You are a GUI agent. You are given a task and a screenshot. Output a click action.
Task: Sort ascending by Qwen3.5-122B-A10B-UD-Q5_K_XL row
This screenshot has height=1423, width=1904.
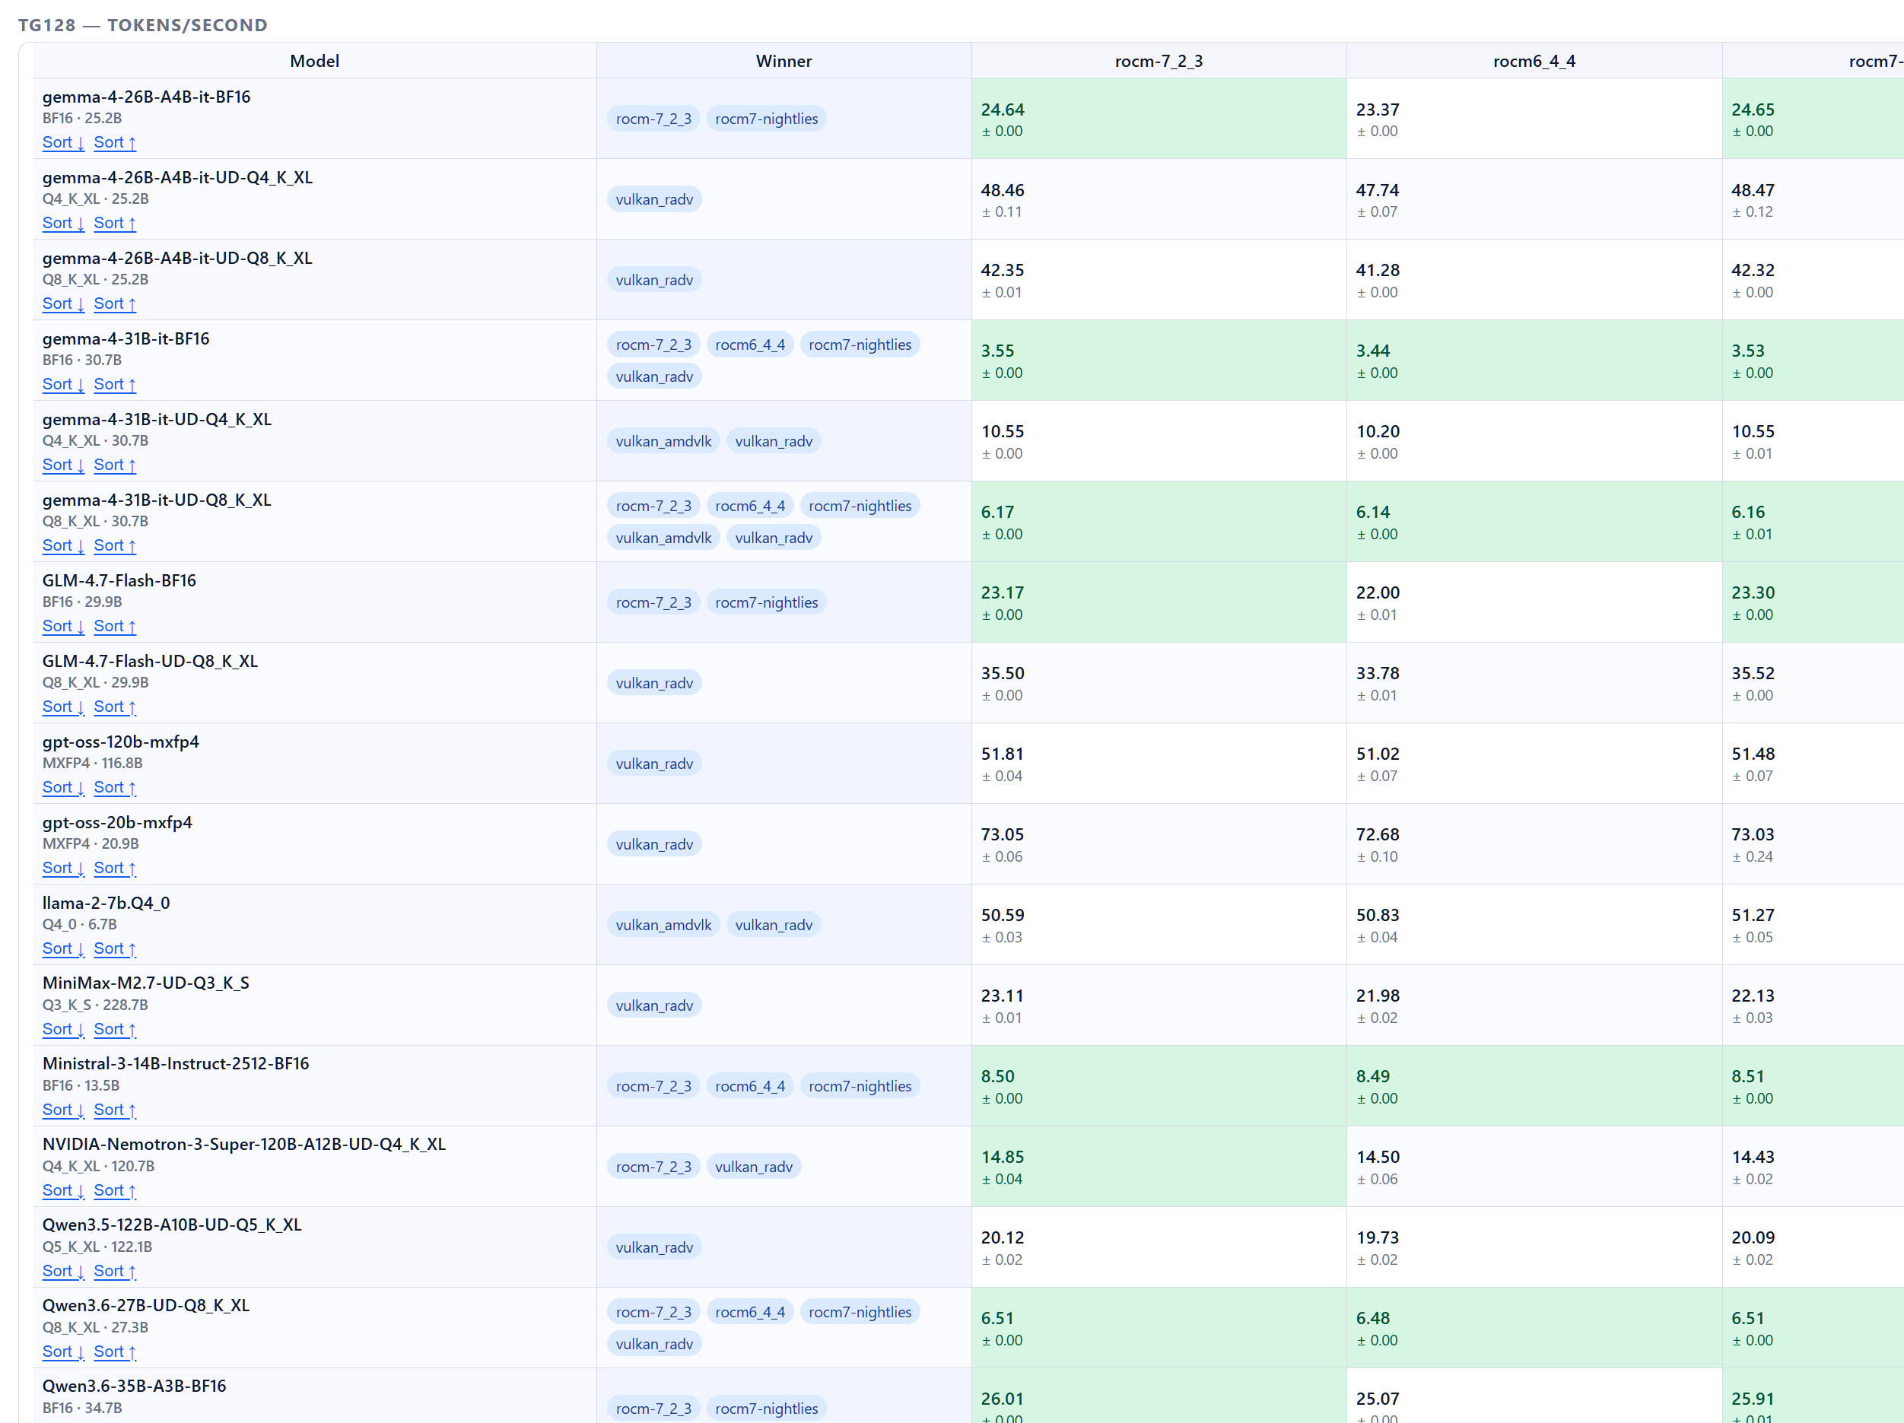(114, 1272)
